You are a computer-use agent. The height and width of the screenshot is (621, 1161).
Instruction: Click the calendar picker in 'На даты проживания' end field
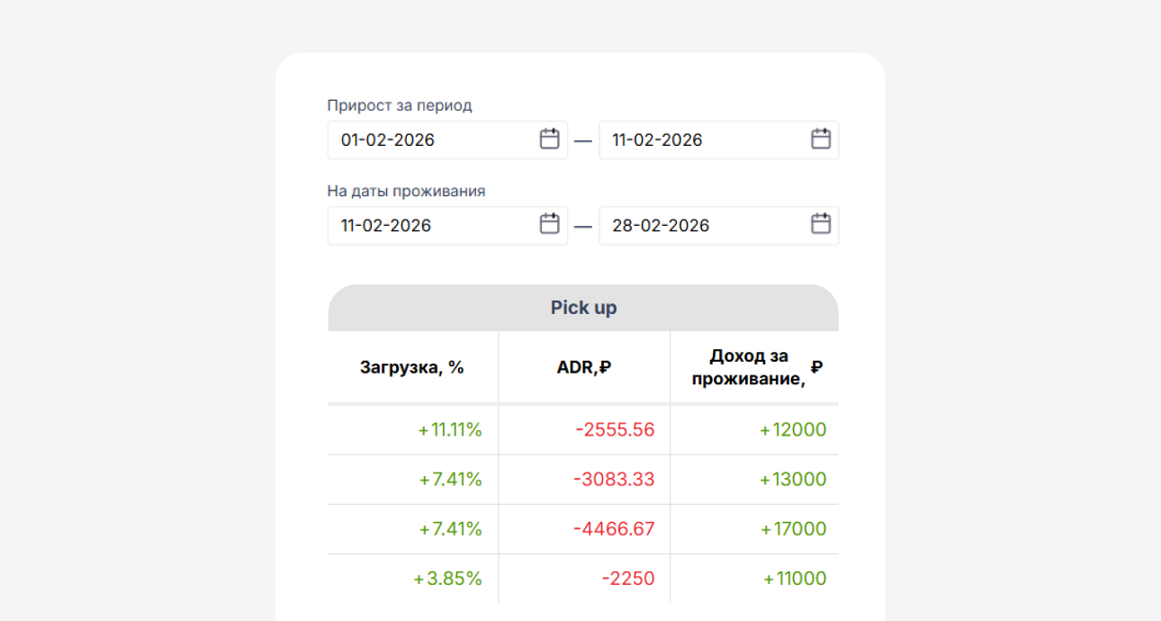click(x=820, y=225)
